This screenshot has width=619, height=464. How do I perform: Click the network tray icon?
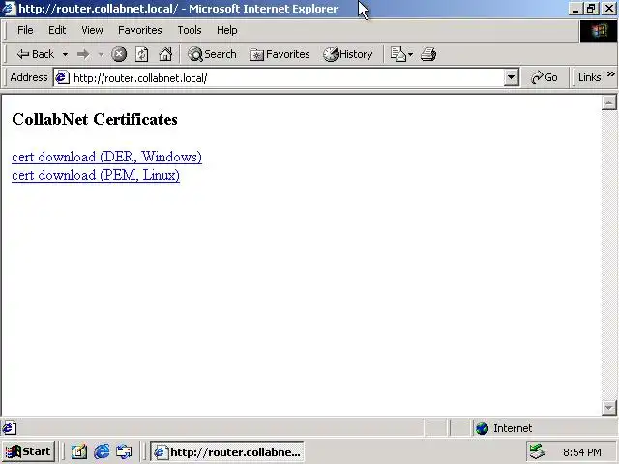pos(537,451)
